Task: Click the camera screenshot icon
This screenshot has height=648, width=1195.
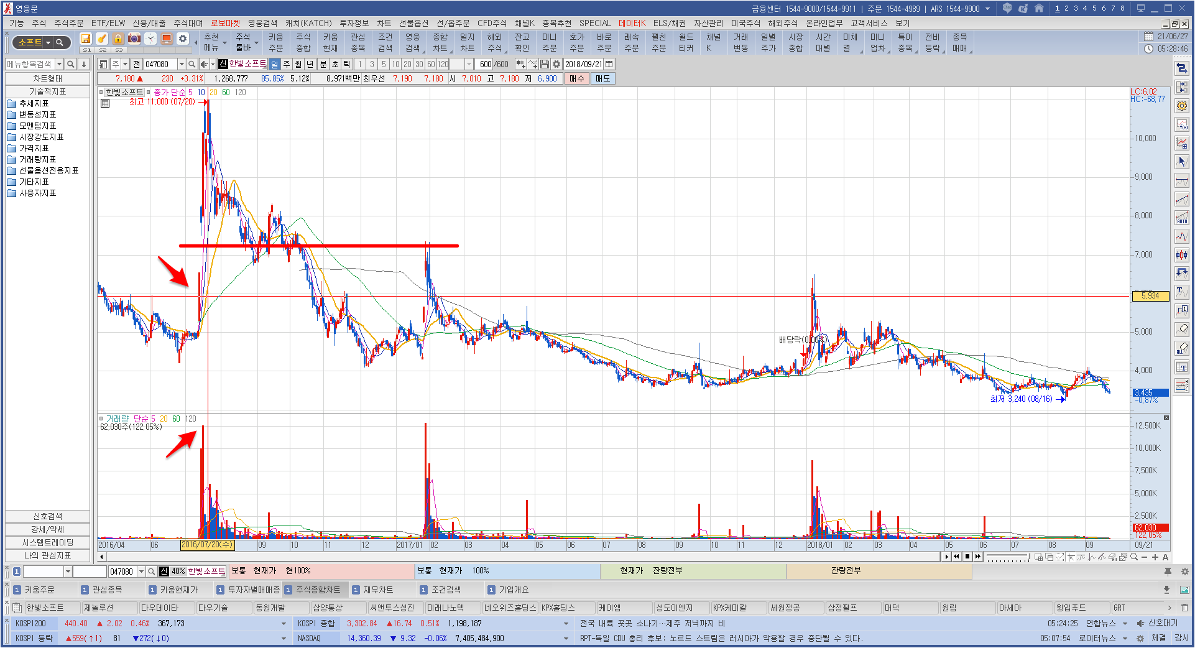Action: pos(134,39)
